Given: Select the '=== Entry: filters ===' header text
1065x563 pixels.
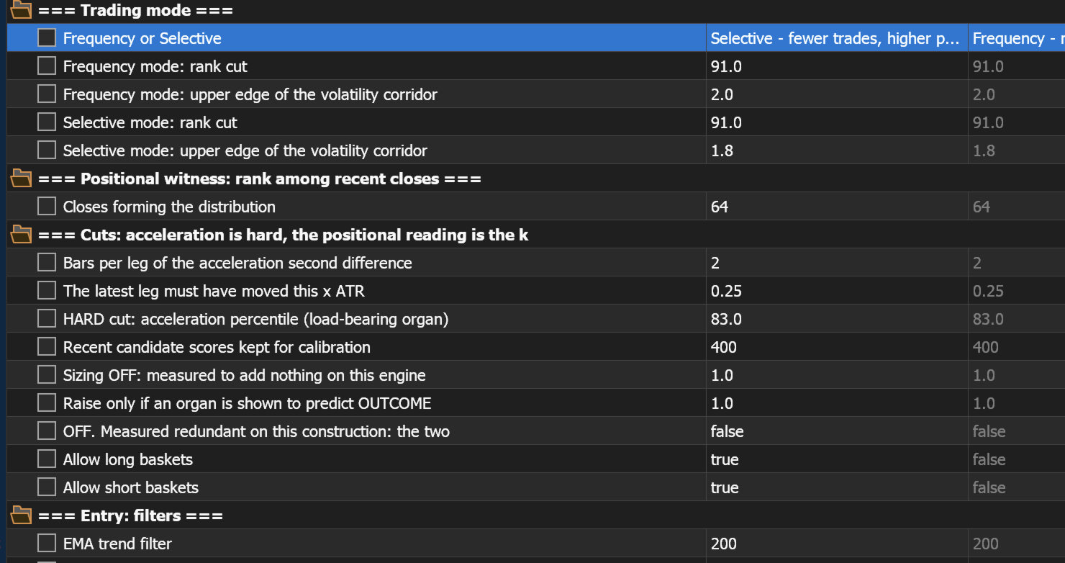Looking at the screenshot, I should [x=130, y=515].
